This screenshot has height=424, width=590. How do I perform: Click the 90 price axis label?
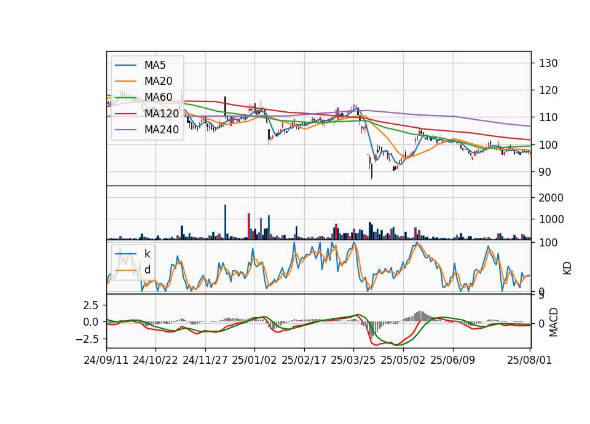(545, 172)
